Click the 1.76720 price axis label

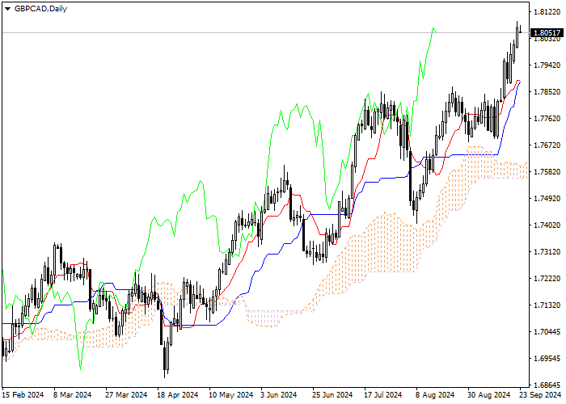point(547,145)
